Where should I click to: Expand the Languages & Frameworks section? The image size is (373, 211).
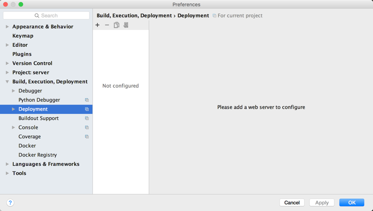pos(7,164)
